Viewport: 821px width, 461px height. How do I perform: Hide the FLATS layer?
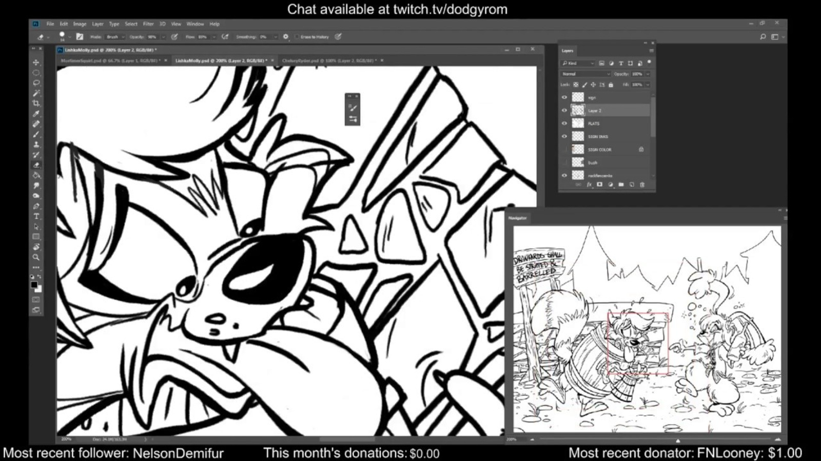pyautogui.click(x=564, y=123)
